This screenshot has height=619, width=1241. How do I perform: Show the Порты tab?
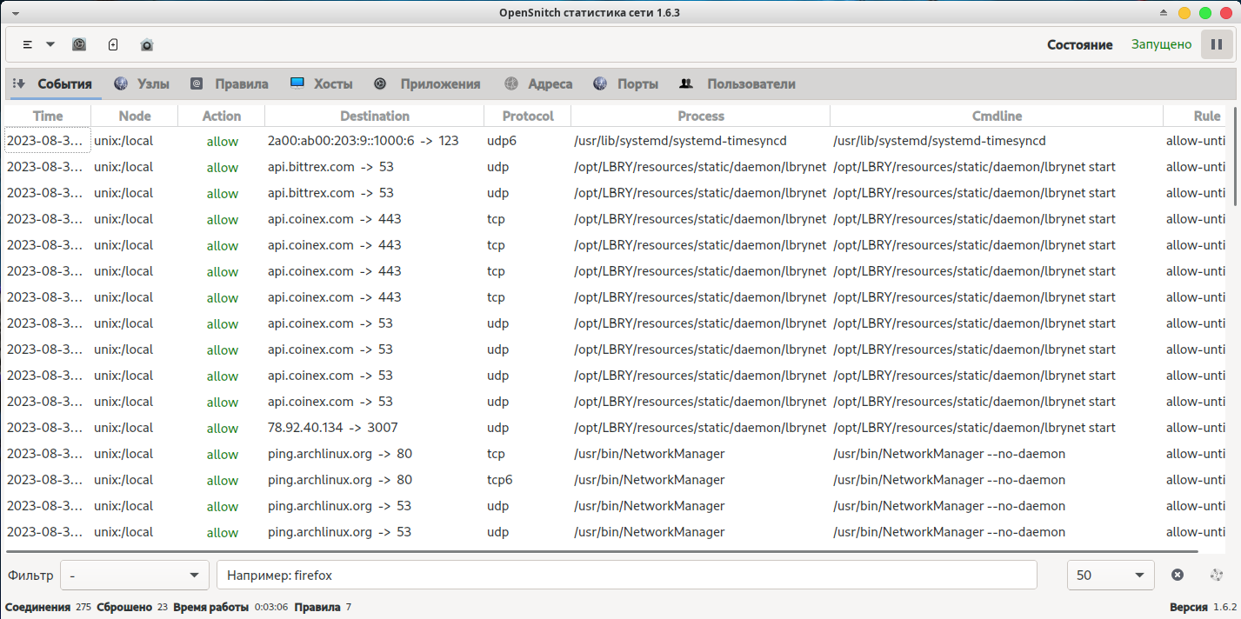tap(625, 84)
